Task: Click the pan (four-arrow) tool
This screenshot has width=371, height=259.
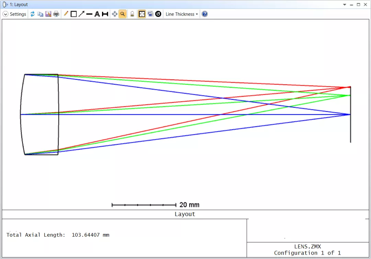Action: click(115, 14)
